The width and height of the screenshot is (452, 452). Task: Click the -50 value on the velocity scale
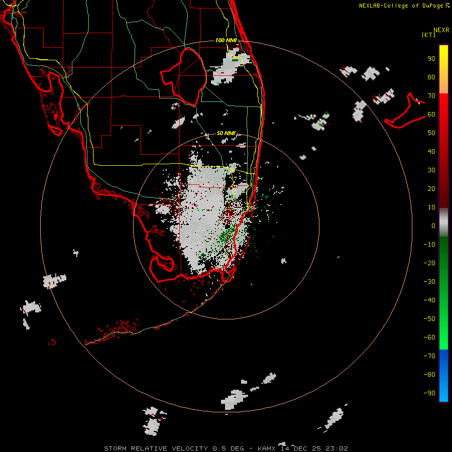(429, 319)
